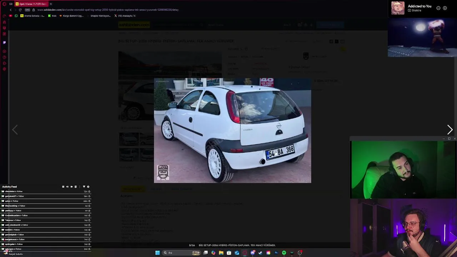Click the Addicted to You track title
Image resolution: width=457 pixels, height=257 pixels.
pyautogui.click(x=420, y=6)
